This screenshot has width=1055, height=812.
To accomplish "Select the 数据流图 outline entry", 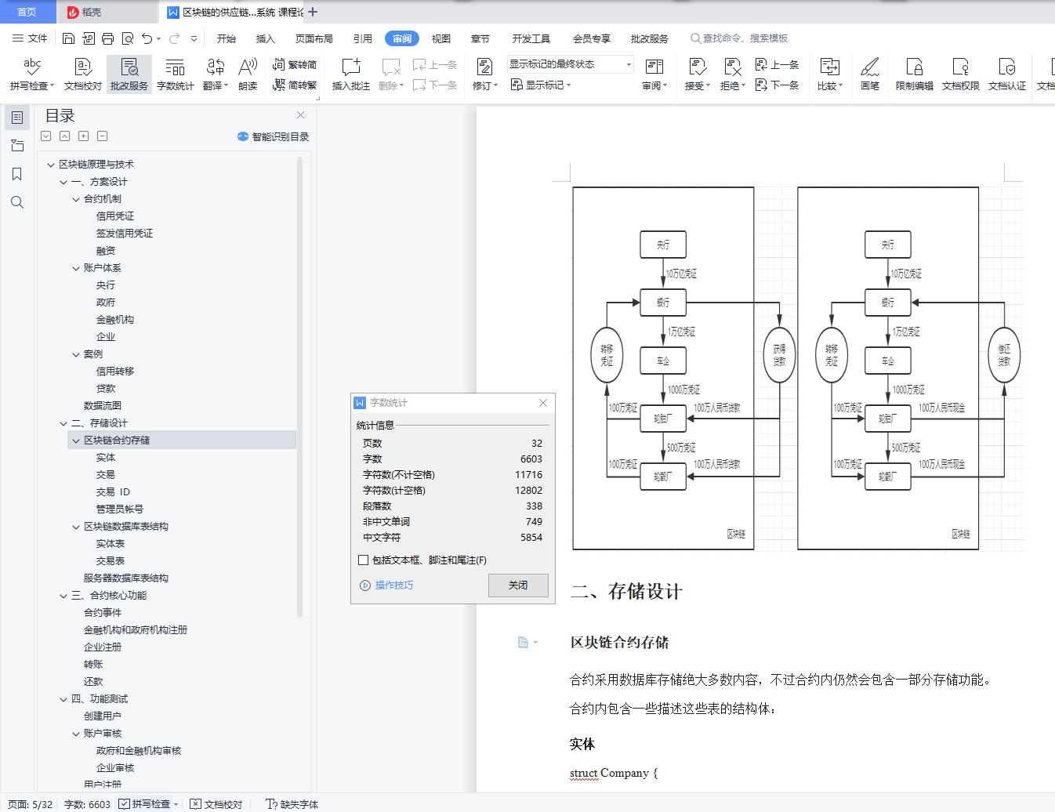I will 103,406.
